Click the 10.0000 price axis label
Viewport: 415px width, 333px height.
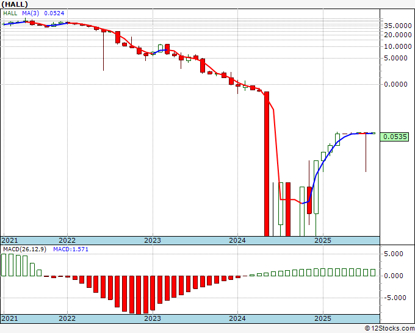click(398, 46)
